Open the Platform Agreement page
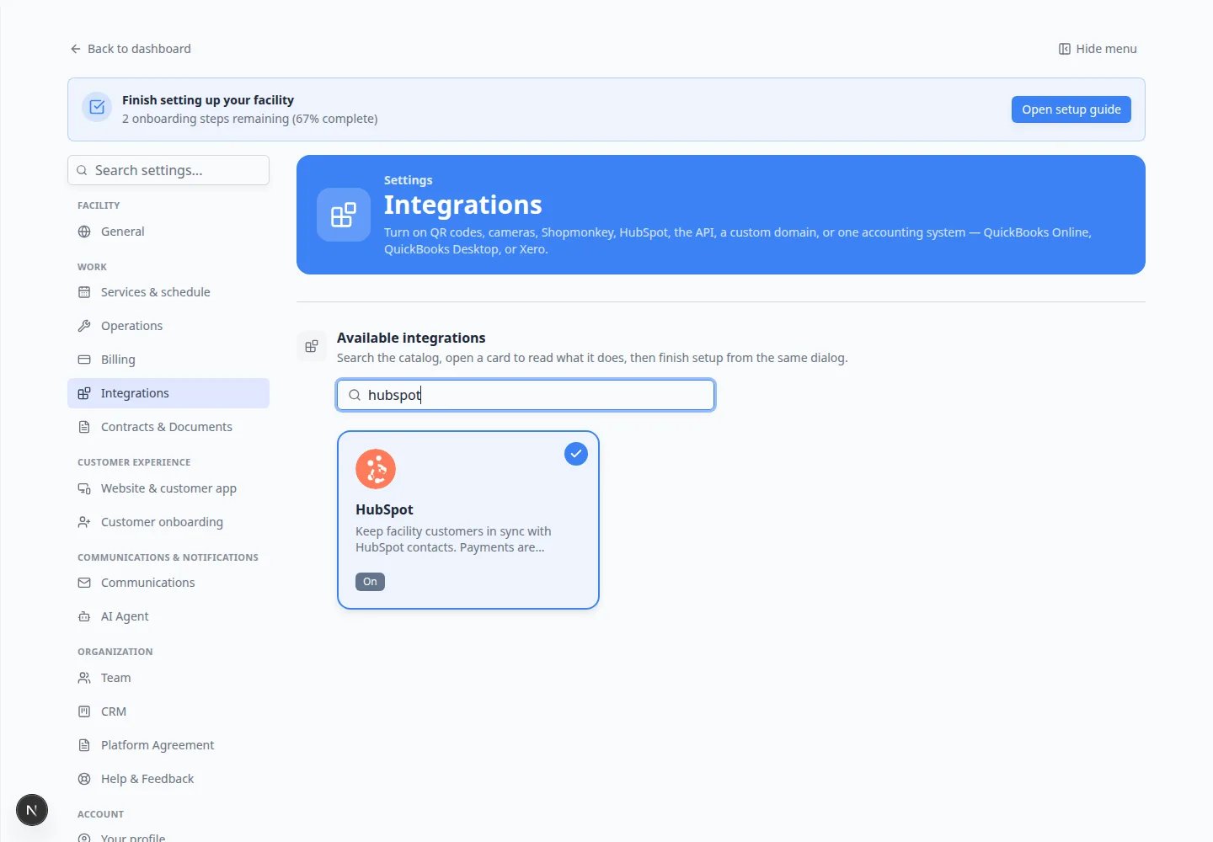 [168, 745]
